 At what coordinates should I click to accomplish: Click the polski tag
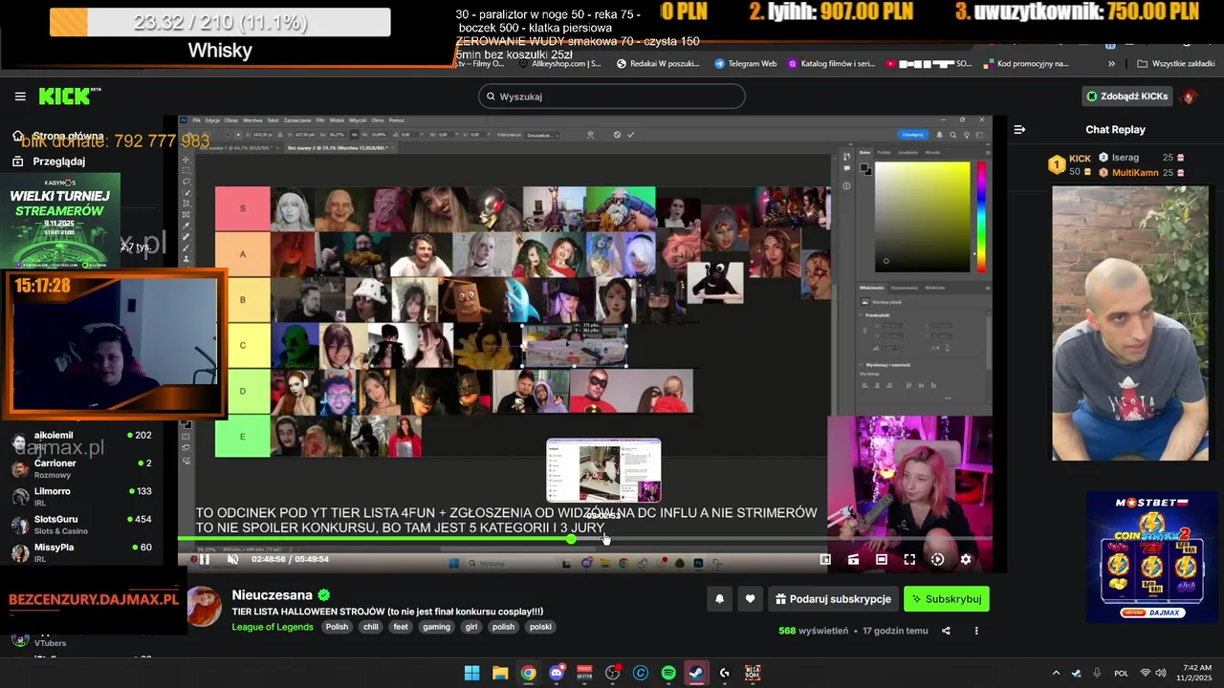pyautogui.click(x=540, y=627)
